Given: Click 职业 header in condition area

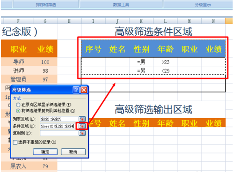Looking at the screenshot, I should point(190,49).
